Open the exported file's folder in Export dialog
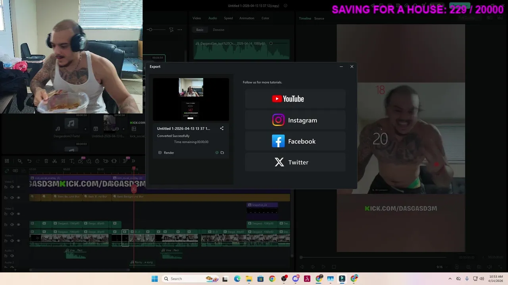The width and height of the screenshot is (508, 285). [x=222, y=152]
